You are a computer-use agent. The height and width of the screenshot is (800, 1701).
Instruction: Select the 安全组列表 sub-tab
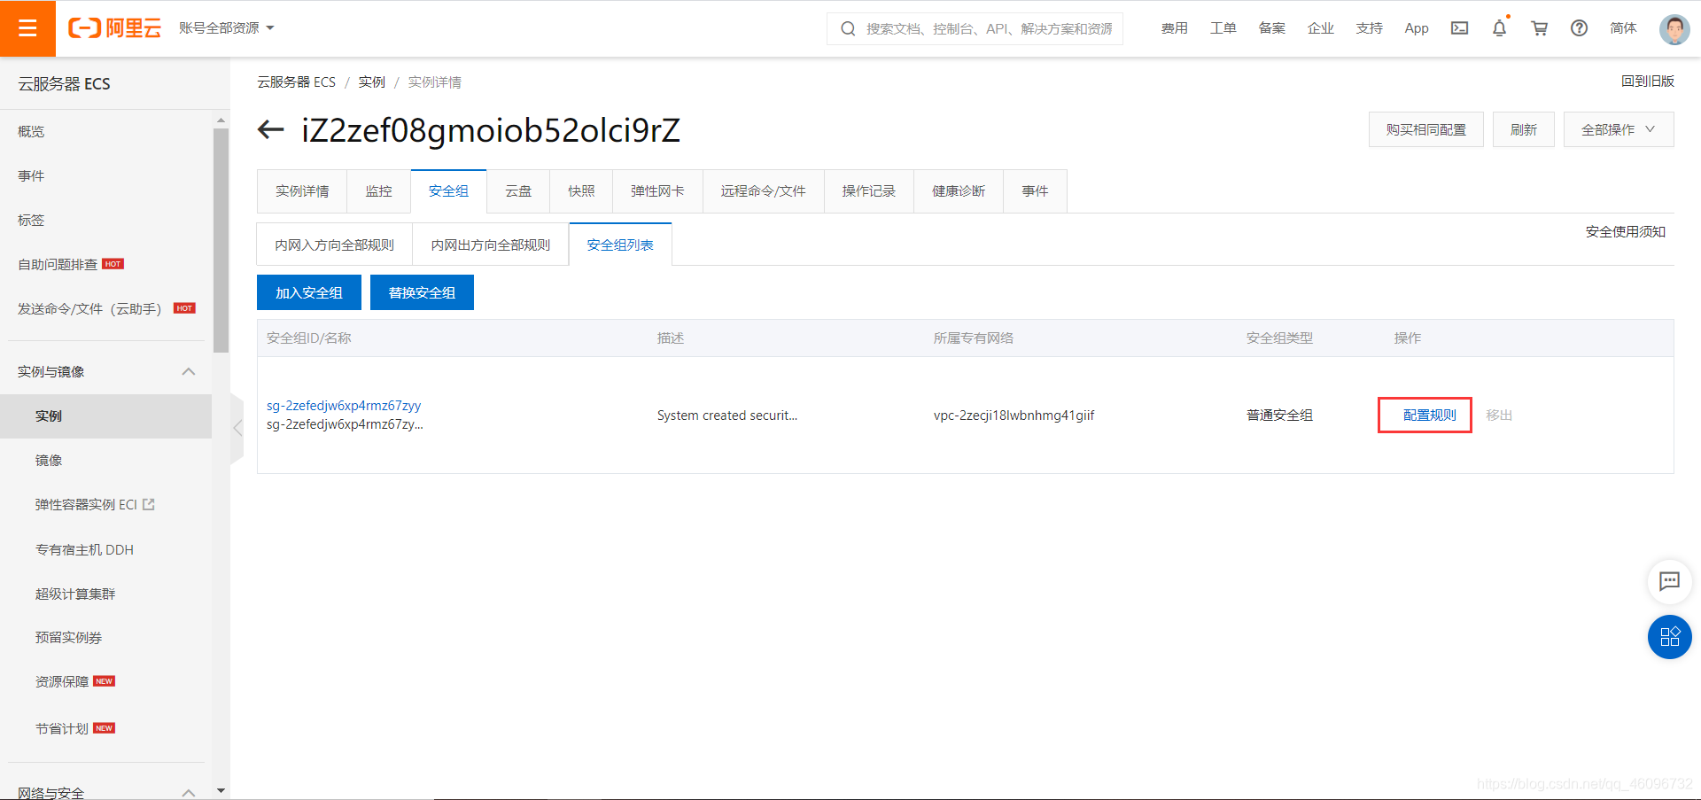[620, 245]
